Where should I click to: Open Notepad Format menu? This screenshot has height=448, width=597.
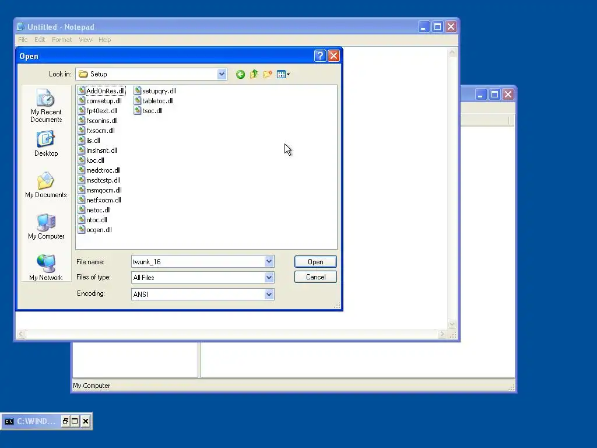click(x=62, y=40)
